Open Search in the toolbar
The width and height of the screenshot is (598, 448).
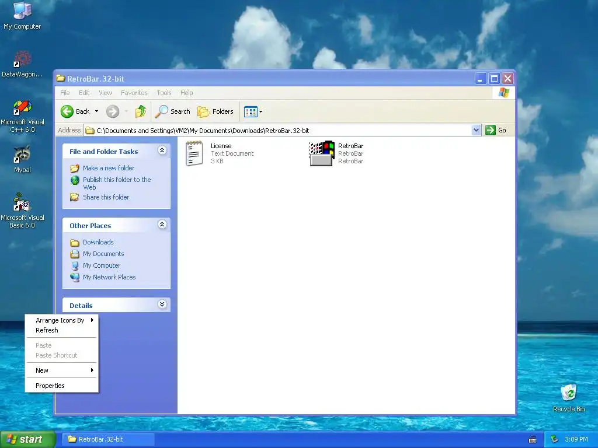click(x=172, y=111)
